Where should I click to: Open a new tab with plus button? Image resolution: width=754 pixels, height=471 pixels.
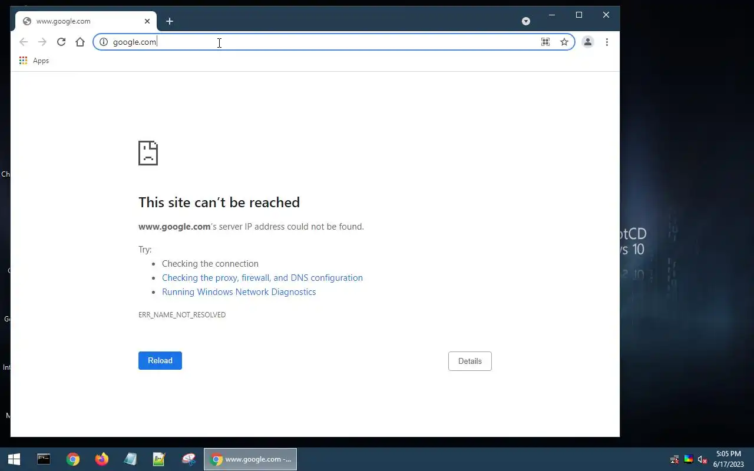[170, 21]
